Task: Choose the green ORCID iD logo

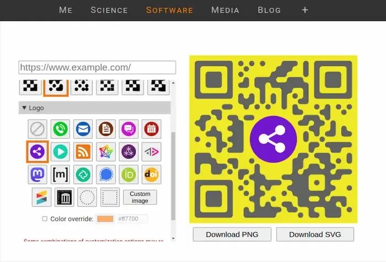Action: [x=128, y=174]
